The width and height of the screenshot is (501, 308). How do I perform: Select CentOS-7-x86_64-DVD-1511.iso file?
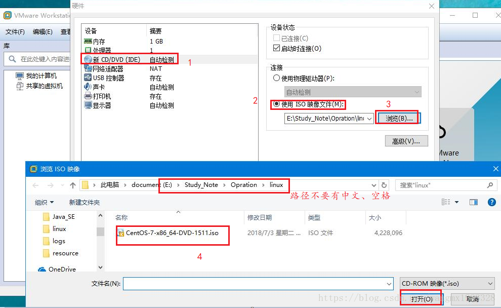point(172,233)
